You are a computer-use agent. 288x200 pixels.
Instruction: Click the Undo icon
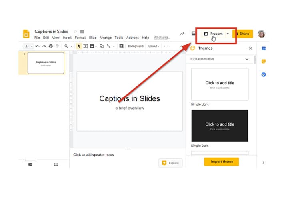[38, 46]
